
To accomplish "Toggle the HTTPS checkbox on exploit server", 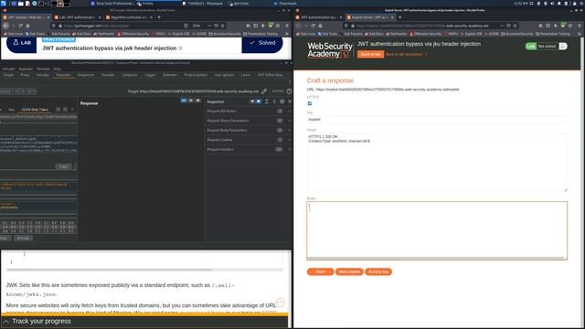I will click(x=310, y=103).
